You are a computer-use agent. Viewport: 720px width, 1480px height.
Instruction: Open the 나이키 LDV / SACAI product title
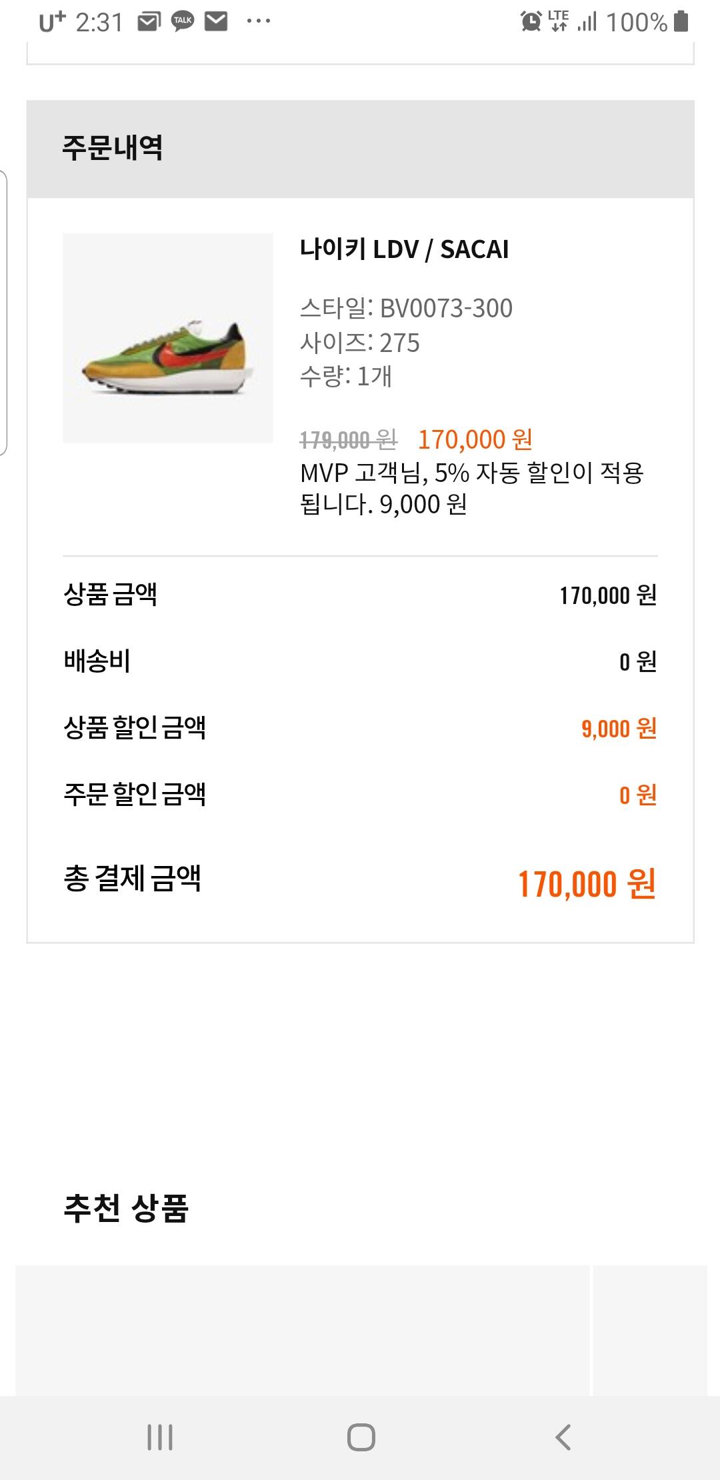pyautogui.click(x=404, y=249)
